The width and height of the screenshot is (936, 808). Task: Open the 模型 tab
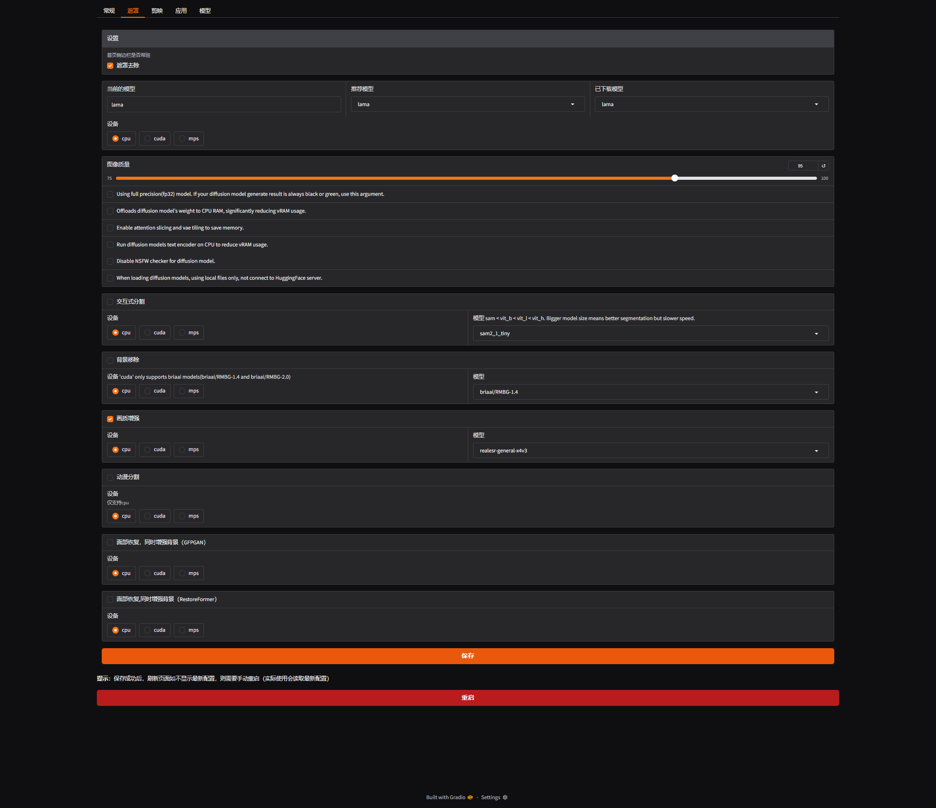(x=205, y=11)
